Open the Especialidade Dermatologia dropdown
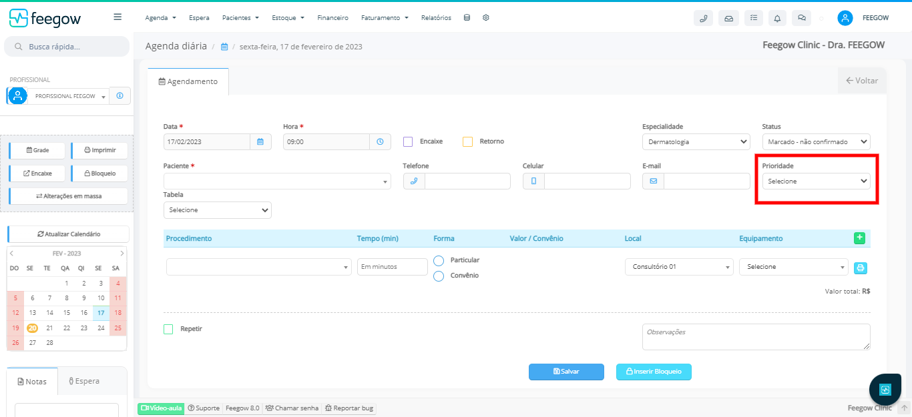The width and height of the screenshot is (912, 417). (696, 141)
